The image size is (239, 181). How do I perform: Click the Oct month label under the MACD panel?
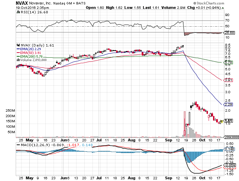click(x=202, y=178)
